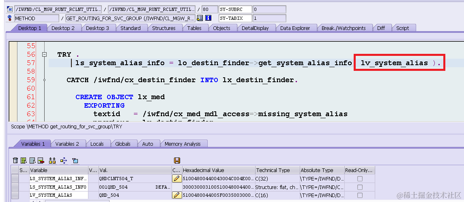The height and width of the screenshot is (202, 464).
Task: Open the DetailDisplay tab
Action: pyautogui.click(x=255, y=28)
